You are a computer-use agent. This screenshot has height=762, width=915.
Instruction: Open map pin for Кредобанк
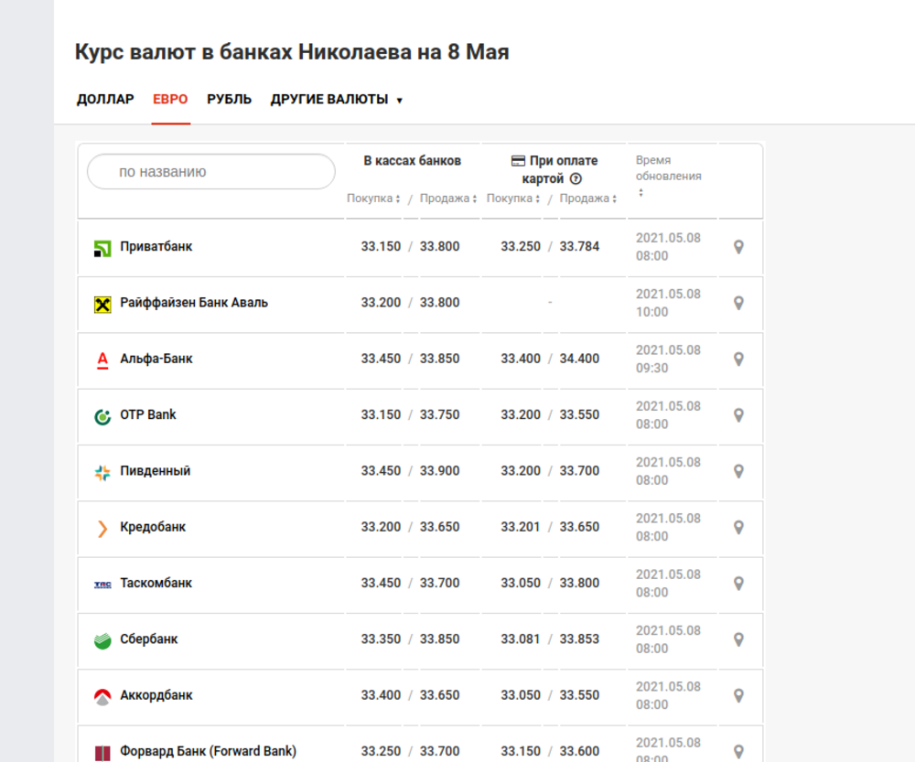pos(738,528)
